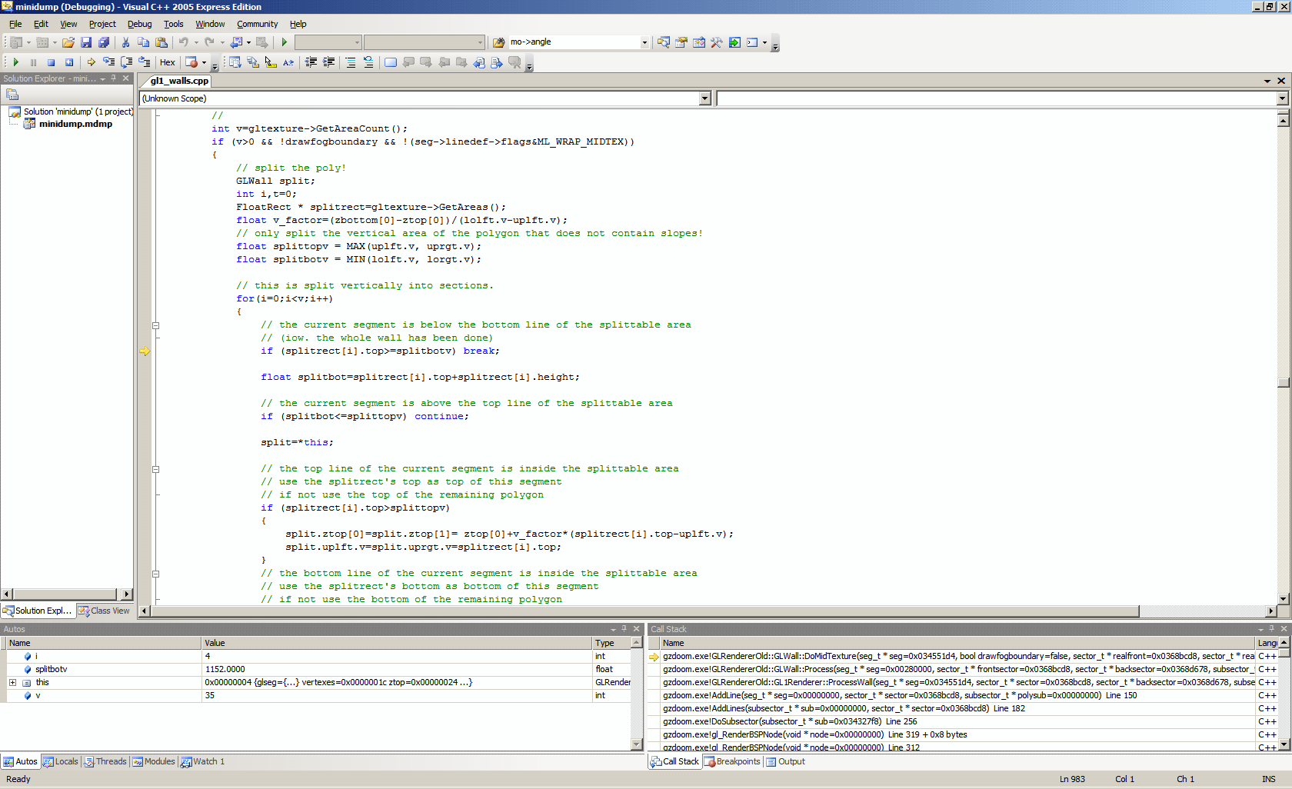Image resolution: width=1292 pixels, height=789 pixels.
Task: Open the Undo history dropdown arrow
Action: tap(196, 42)
